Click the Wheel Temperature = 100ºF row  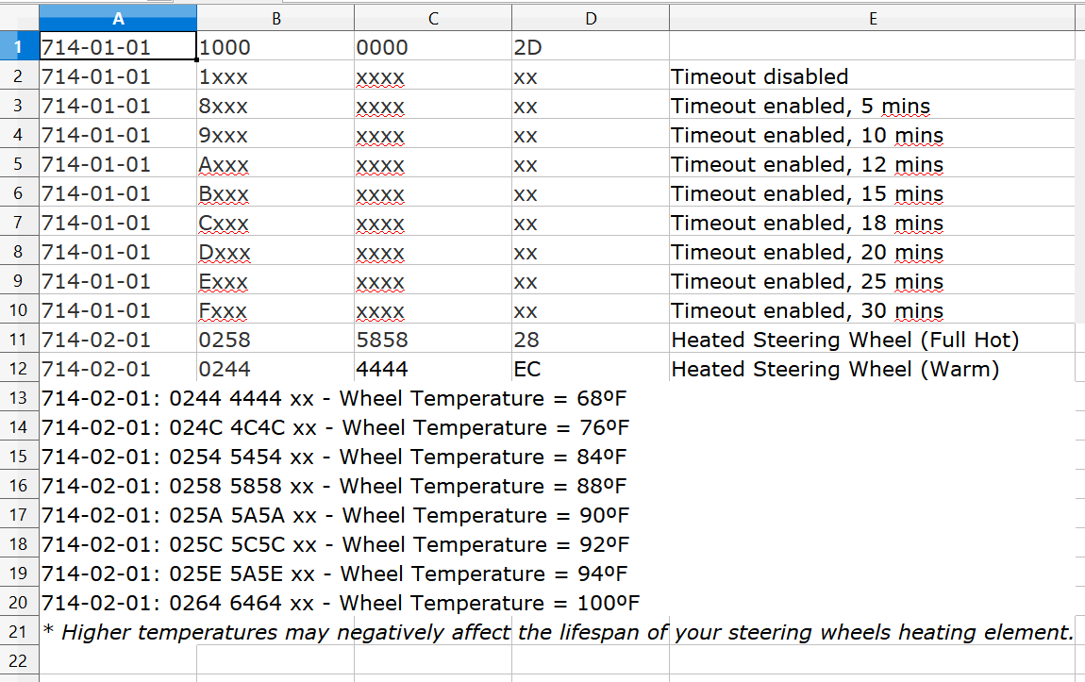click(341, 603)
